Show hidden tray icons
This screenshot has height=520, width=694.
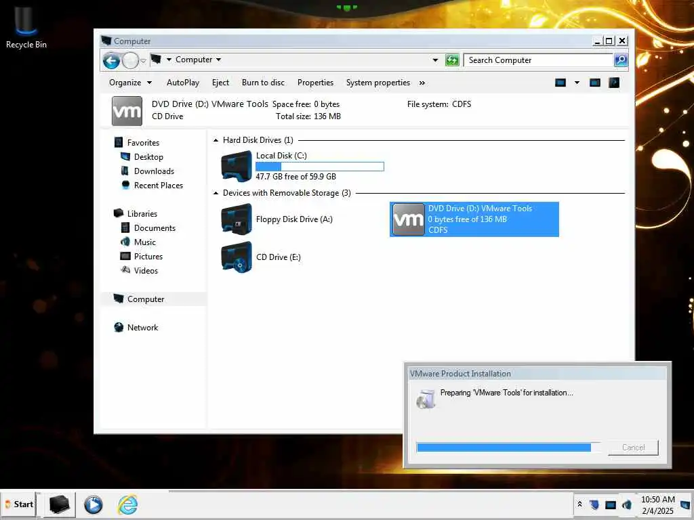[x=579, y=504]
